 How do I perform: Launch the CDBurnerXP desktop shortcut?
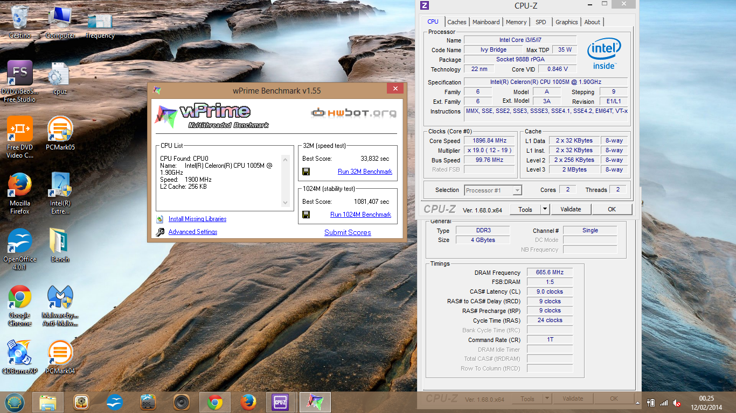(20, 357)
